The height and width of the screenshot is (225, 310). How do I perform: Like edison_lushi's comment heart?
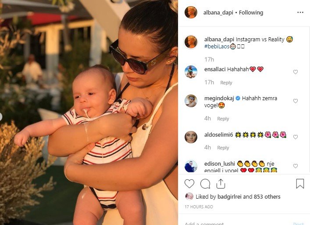[296, 166]
